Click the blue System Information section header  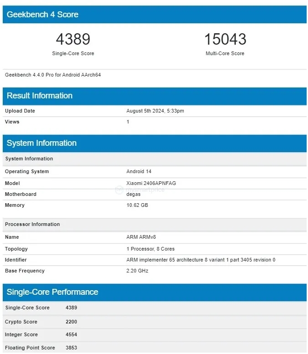click(41, 143)
